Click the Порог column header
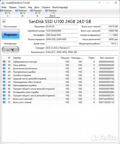The height and width of the screenshot is (144, 120). [89, 58]
